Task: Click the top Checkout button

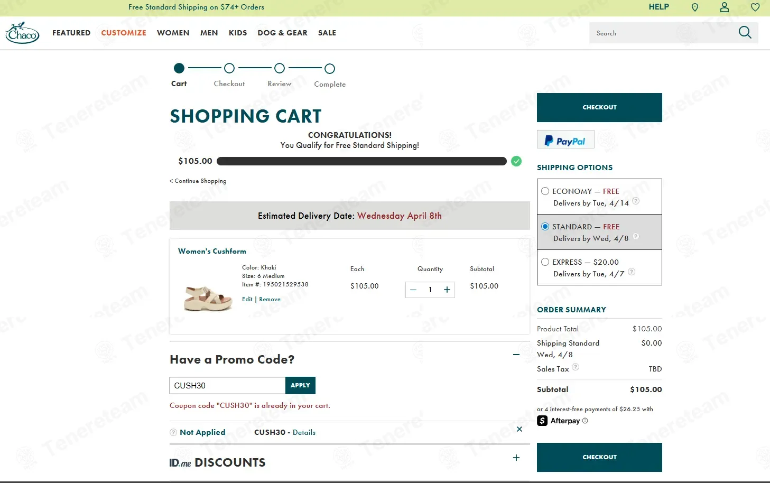Action: [x=599, y=107]
